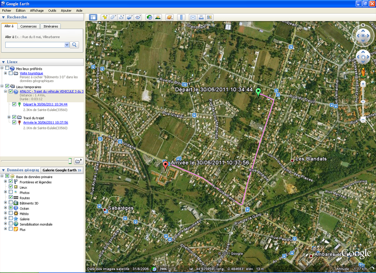
Task: Open the planet switcher icon
Action: pos(169,17)
